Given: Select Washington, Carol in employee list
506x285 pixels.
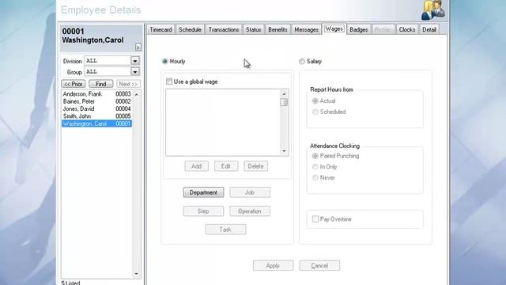Looking at the screenshot, I should 96,123.
